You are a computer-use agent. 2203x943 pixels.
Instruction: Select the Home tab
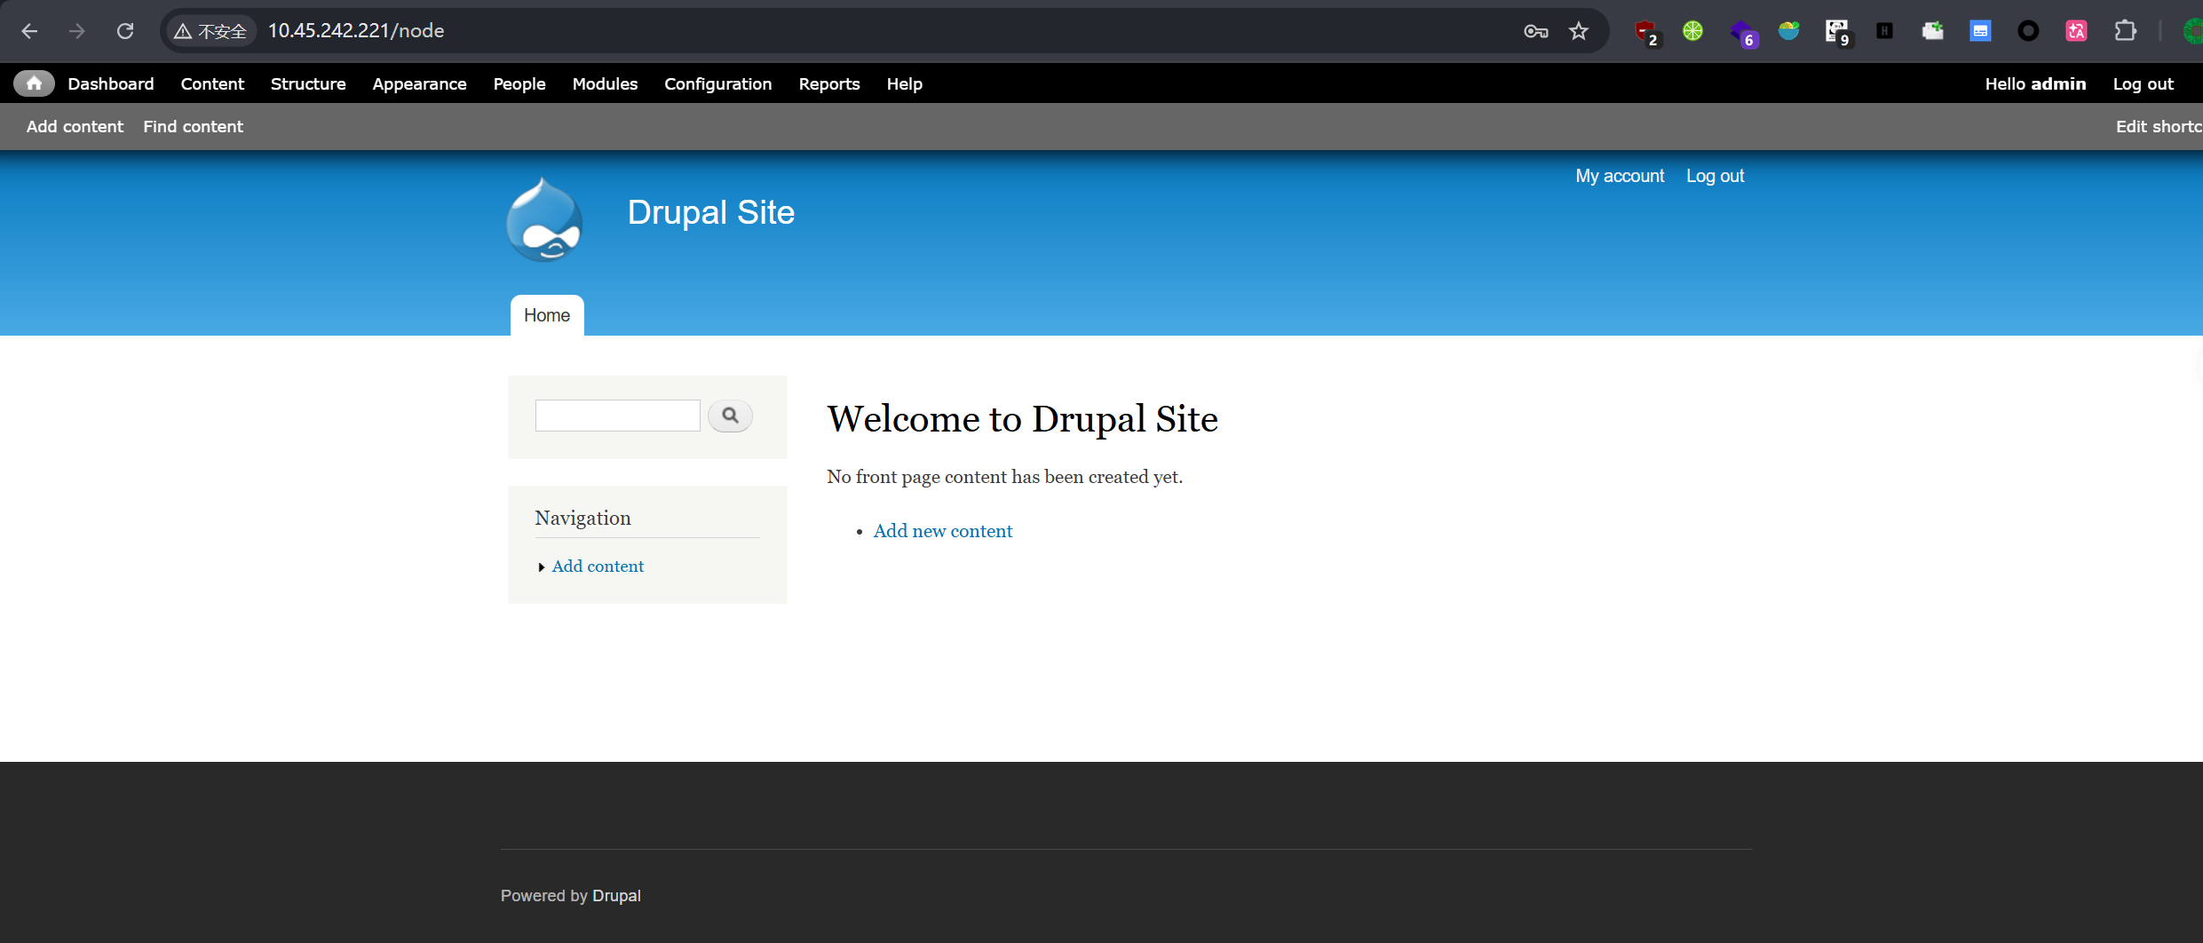click(547, 315)
